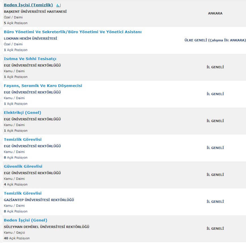Image resolution: width=246 pixels, height=243 pixels.
Task: Click the Gaziantep Üniversitesi Rektörlüğü employer name
Action: 39,200
